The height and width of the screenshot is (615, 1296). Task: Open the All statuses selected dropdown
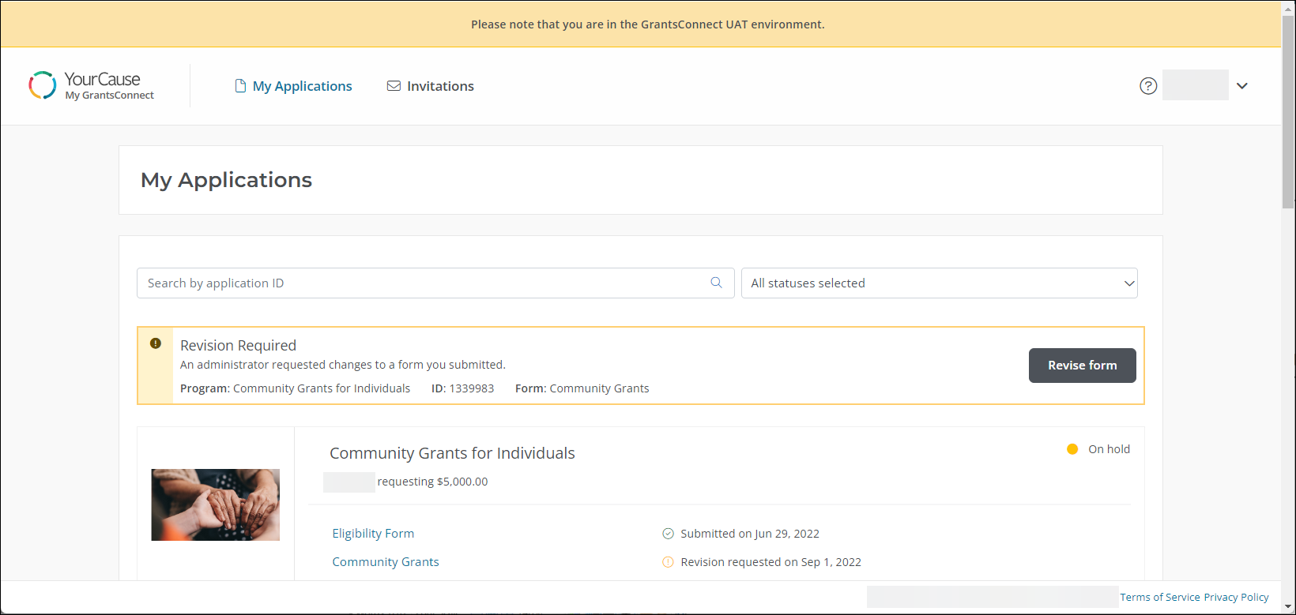(x=939, y=283)
